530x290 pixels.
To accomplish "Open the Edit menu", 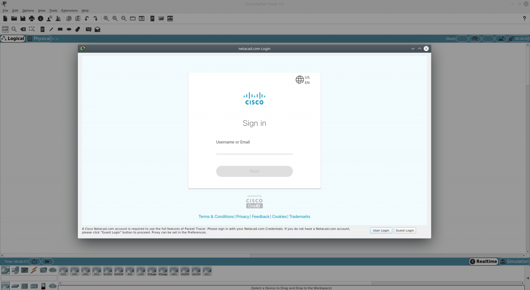I will pyautogui.click(x=15, y=11).
